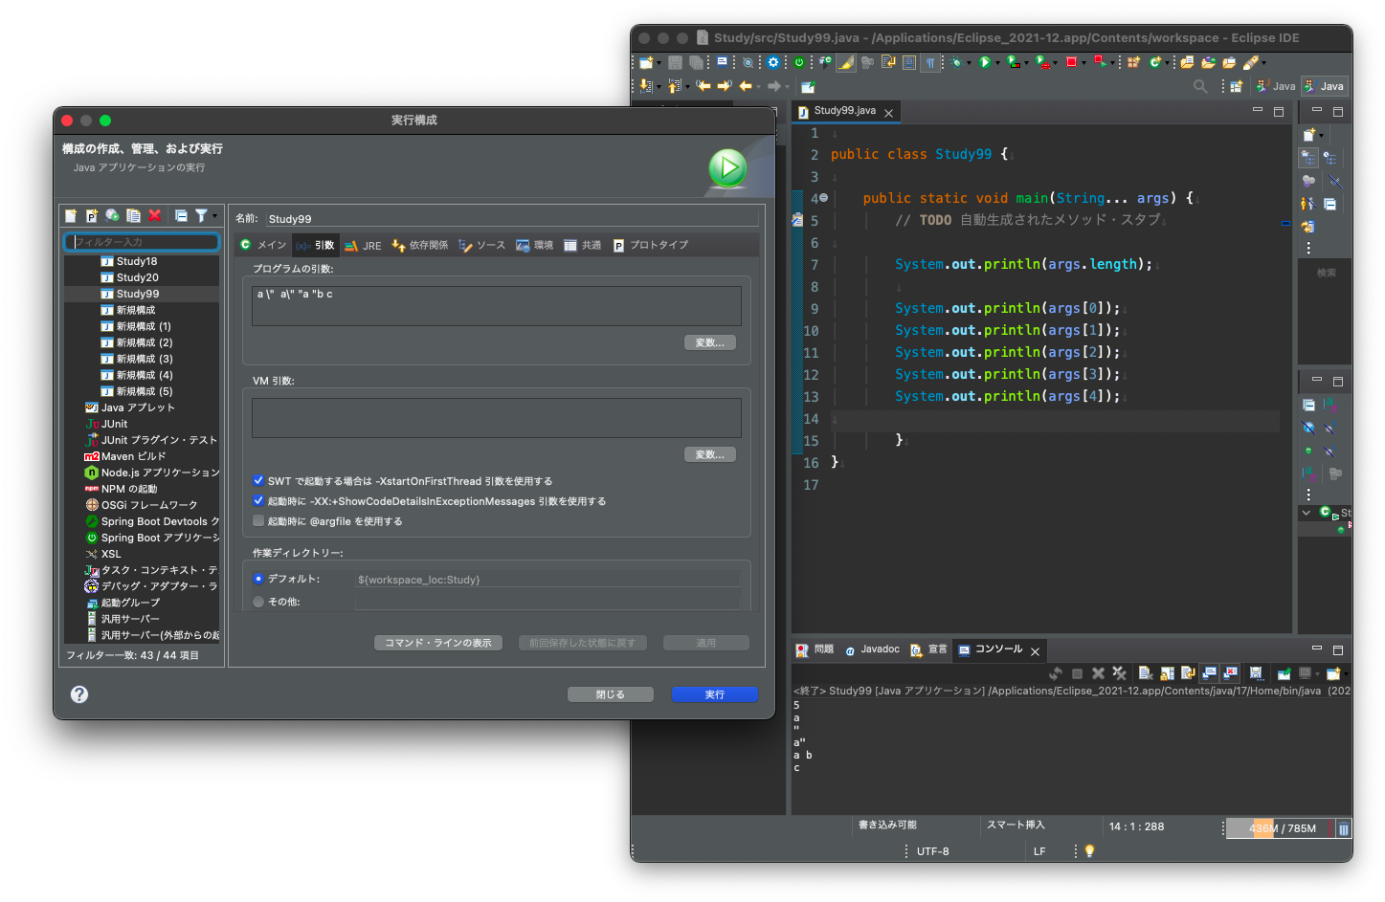The image size is (1385, 902).
Task: Toggle scroll lock in the console toolbar
Action: pyautogui.click(x=1167, y=673)
